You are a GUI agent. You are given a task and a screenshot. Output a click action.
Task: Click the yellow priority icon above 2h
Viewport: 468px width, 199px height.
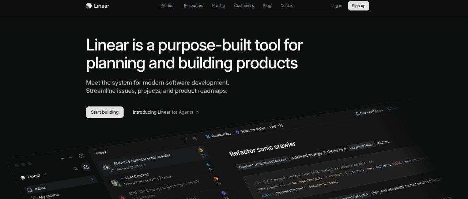coord(200,150)
